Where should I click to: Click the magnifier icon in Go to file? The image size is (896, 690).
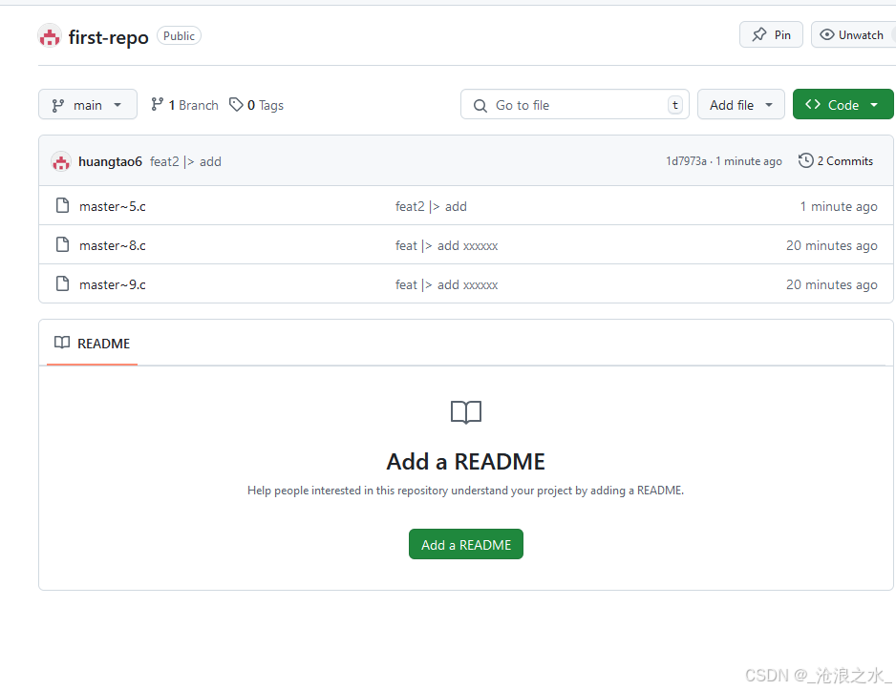click(x=480, y=106)
